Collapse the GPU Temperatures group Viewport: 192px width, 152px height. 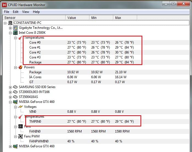[15, 117]
